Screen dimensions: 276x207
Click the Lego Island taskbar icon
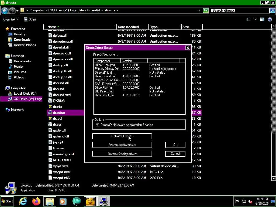pyautogui.click(x=90, y=201)
